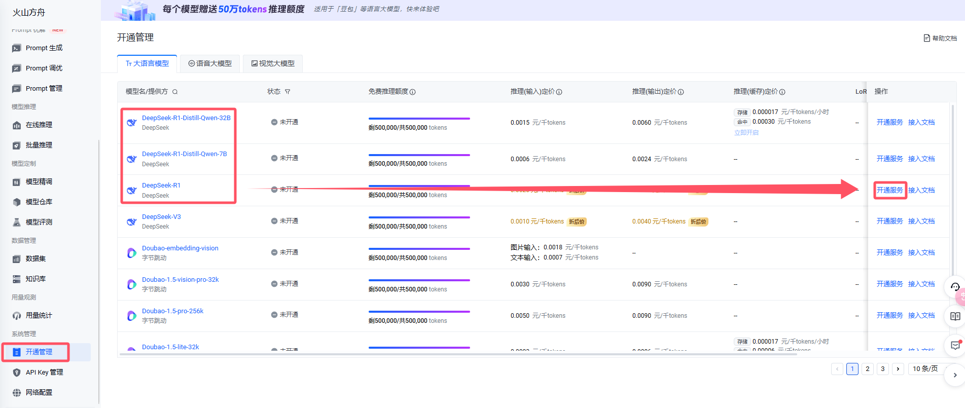Open 接入文档 for Doubao-1.5-vision-pro-32k
Image resolution: width=965 pixels, height=408 pixels.
tap(921, 284)
